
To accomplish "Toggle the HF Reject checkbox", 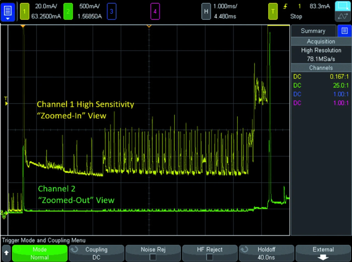I will pos(210,257).
